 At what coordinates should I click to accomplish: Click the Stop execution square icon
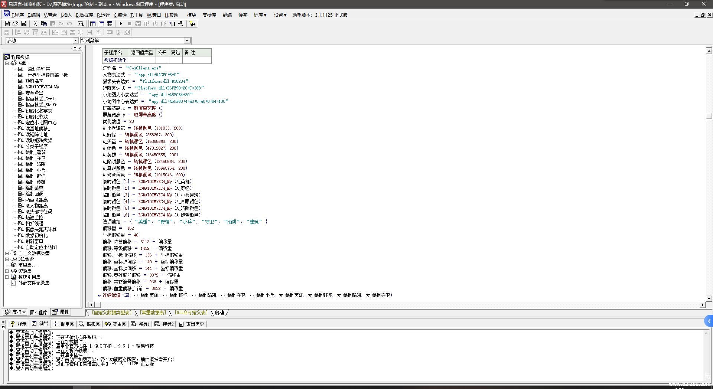tap(130, 23)
